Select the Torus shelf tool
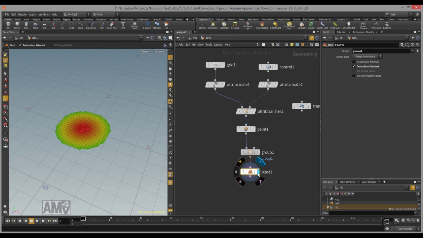The image size is (423, 238). tap(35, 25)
